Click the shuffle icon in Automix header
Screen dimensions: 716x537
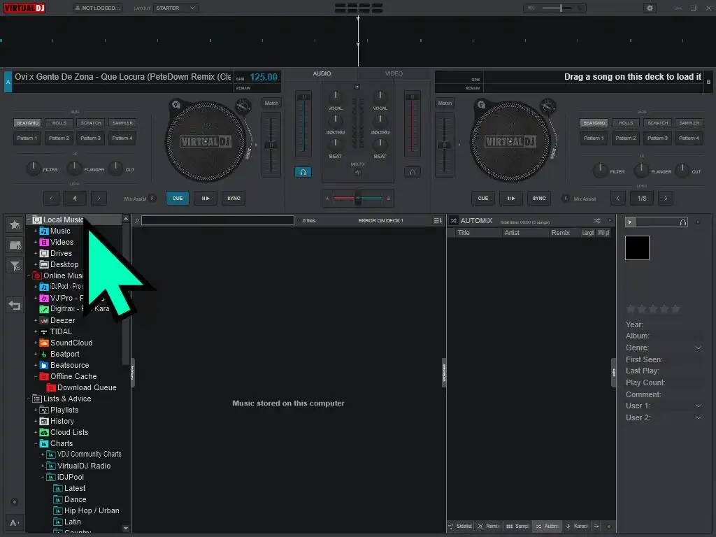tap(597, 220)
